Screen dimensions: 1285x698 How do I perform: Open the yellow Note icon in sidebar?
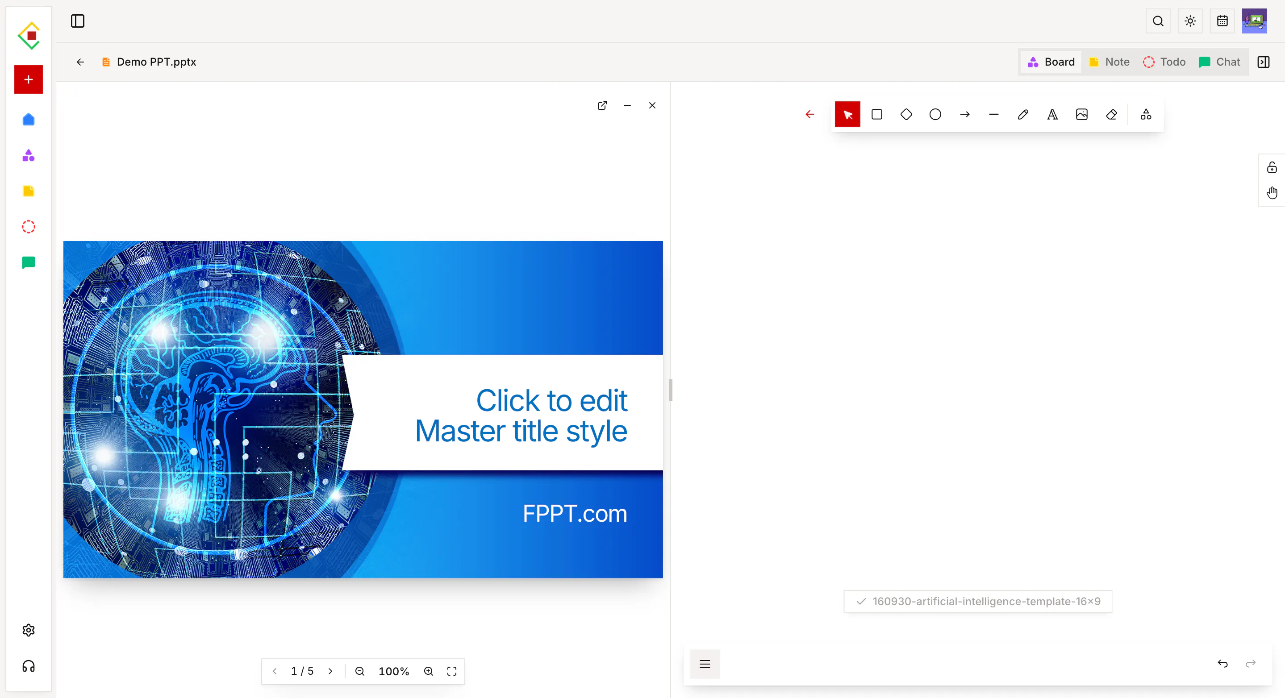[x=29, y=191]
